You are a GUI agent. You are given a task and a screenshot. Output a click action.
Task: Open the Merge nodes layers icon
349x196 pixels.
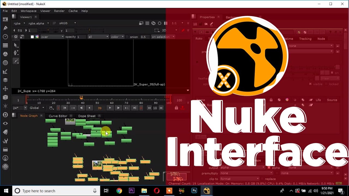[x=5, y=80]
